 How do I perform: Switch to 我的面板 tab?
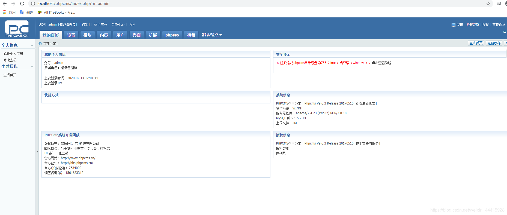[x=51, y=35]
